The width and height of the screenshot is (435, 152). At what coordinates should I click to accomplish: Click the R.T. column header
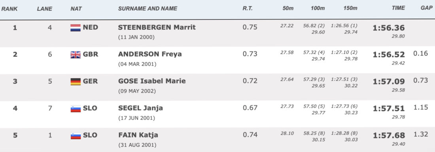coord(248,9)
